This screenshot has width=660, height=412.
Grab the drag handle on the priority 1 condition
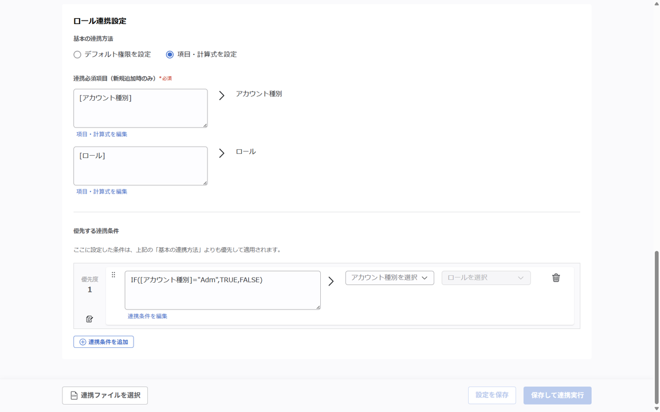tap(113, 275)
